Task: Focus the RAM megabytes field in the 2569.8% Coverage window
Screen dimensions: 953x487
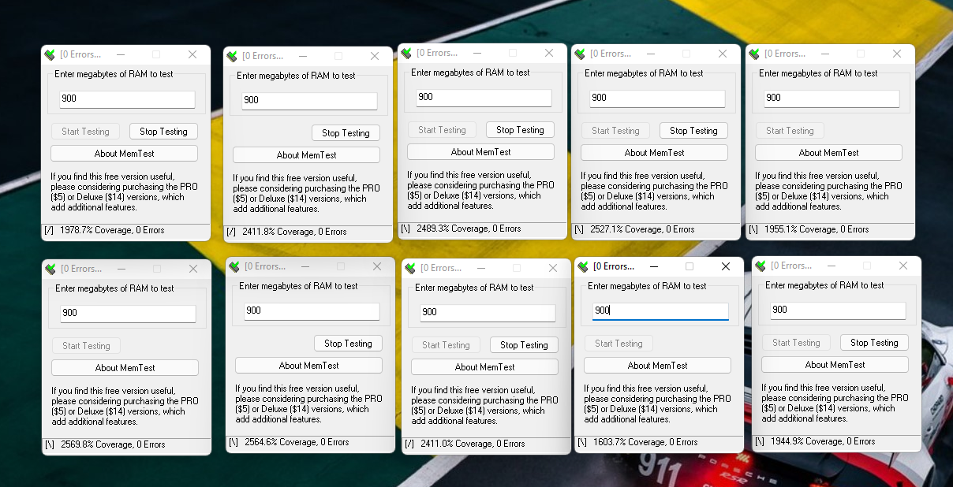Action: 128,314
